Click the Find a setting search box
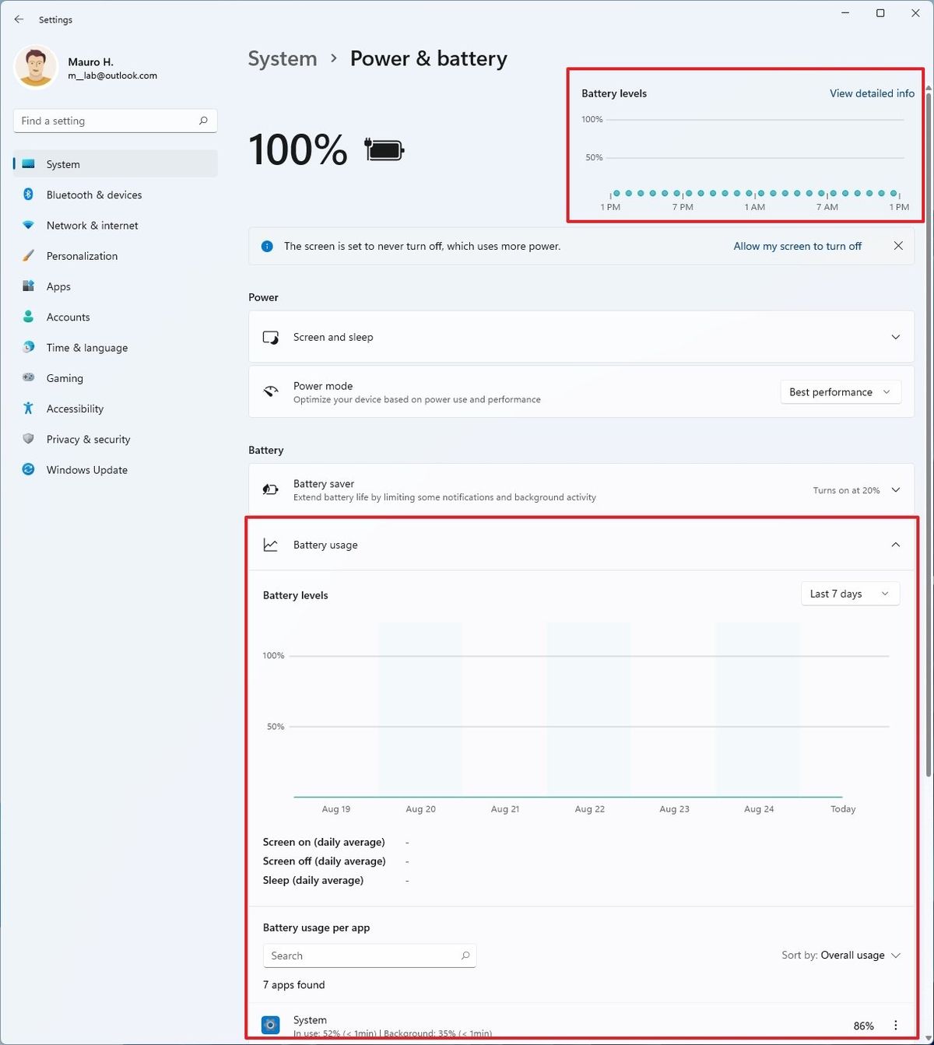The image size is (934, 1045). tap(107, 121)
